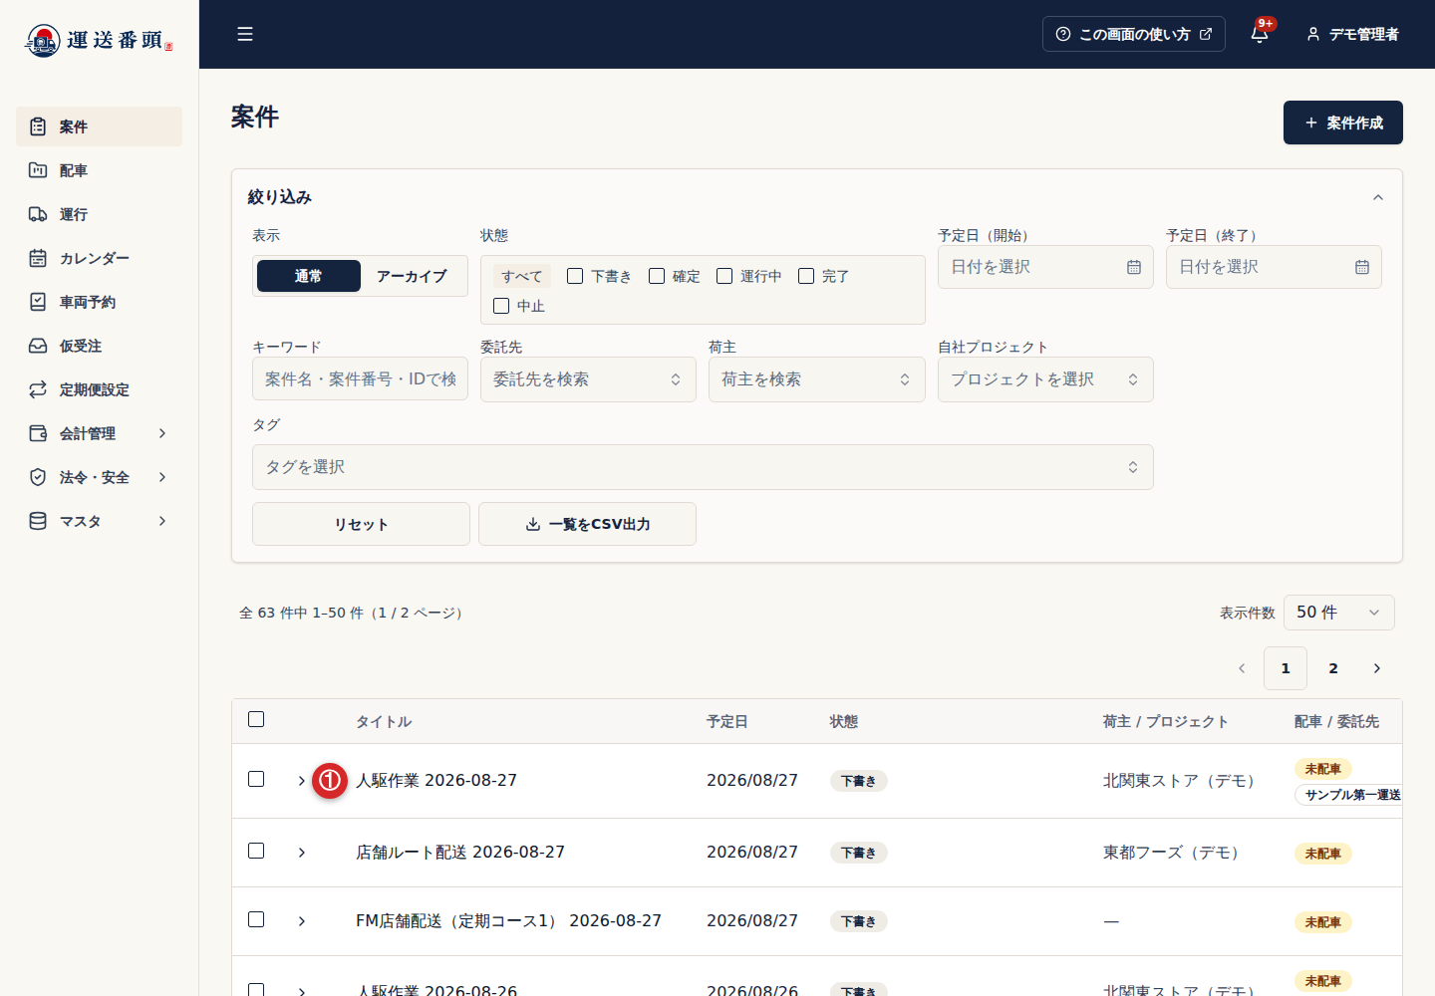Click the 仮受注 inbox icon
Image resolution: width=1435 pixels, height=996 pixels.
point(38,346)
